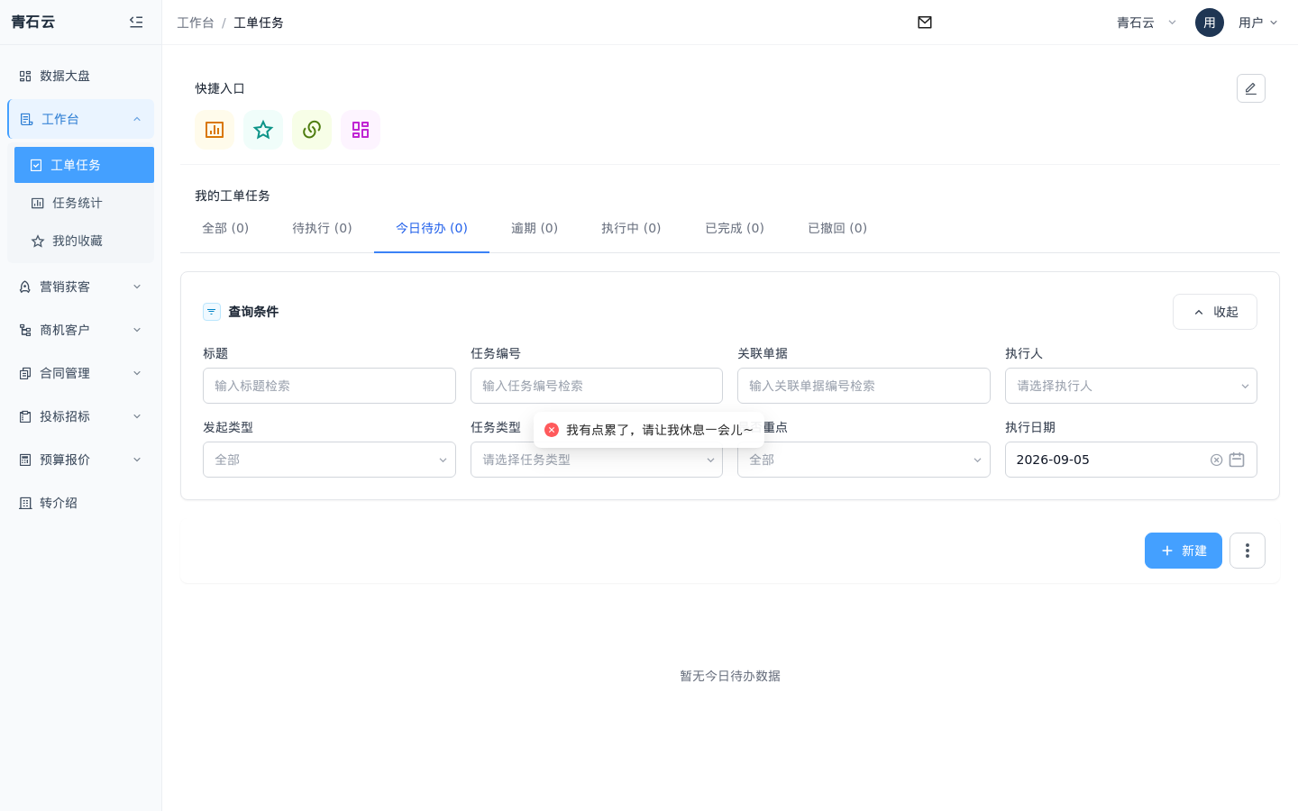
Task: Switch to the 已完成 (0) tab
Action: click(735, 228)
